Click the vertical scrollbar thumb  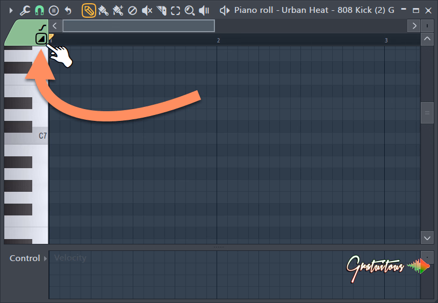[427, 113]
